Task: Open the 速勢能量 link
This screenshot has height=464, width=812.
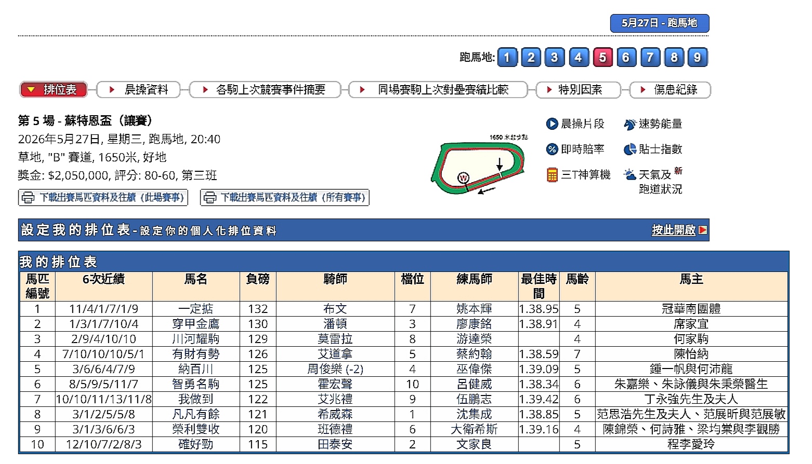Action: tap(660, 124)
